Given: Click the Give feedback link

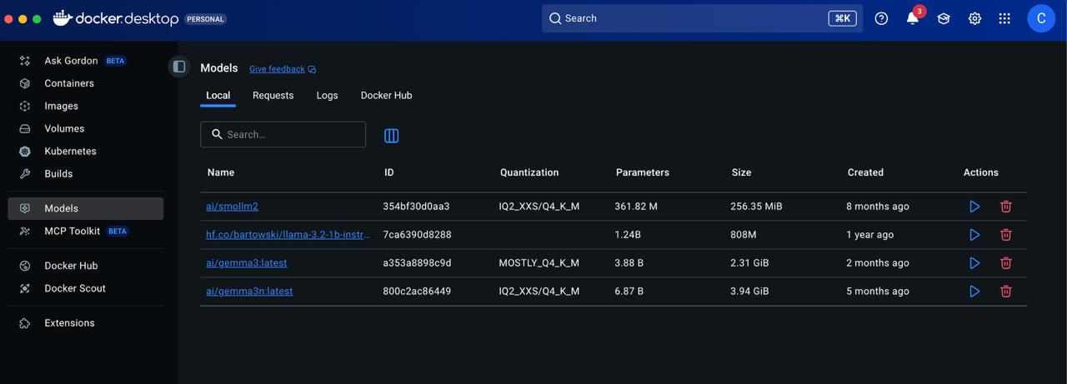Looking at the screenshot, I should coord(283,69).
